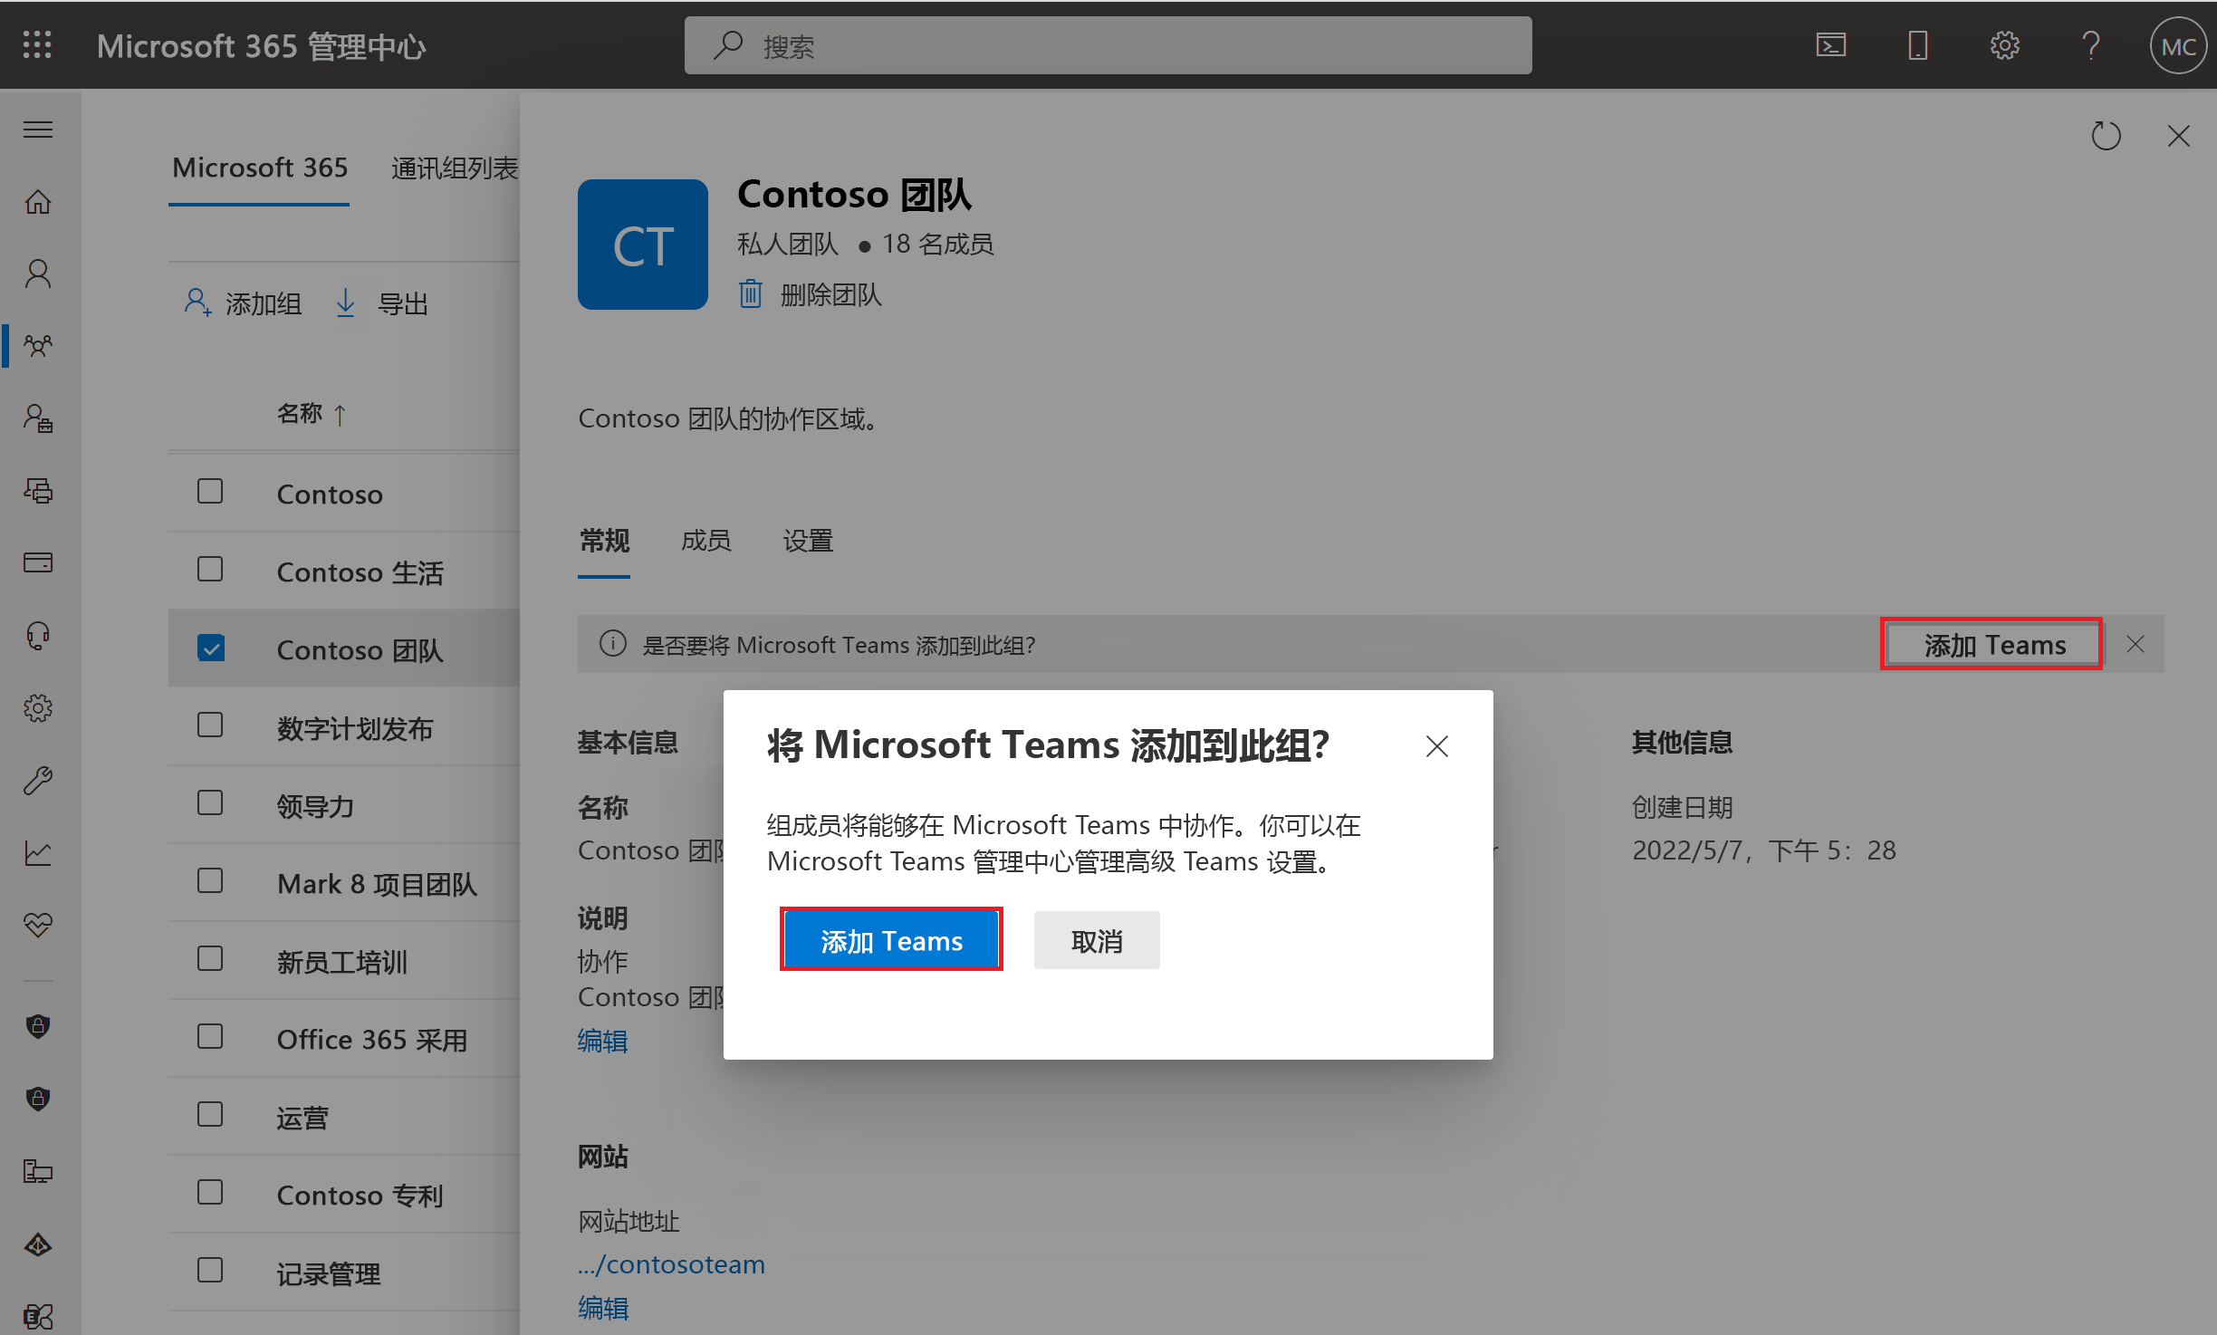Open the Cloud Shell terminal icon in header
Screen dimensions: 2217x1335
click(1830, 45)
